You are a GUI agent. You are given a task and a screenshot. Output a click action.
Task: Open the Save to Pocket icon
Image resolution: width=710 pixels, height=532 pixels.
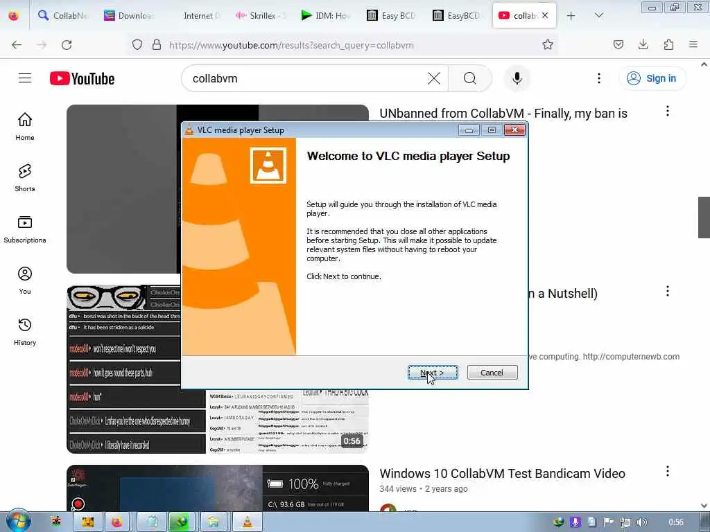(618, 45)
